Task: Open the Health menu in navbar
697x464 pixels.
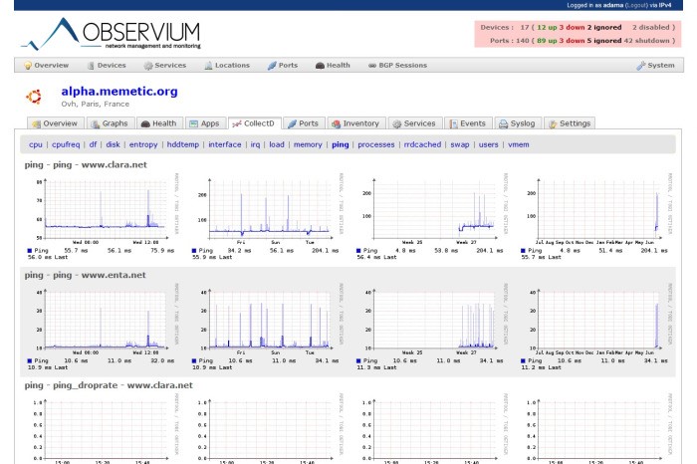Action: 333,66
